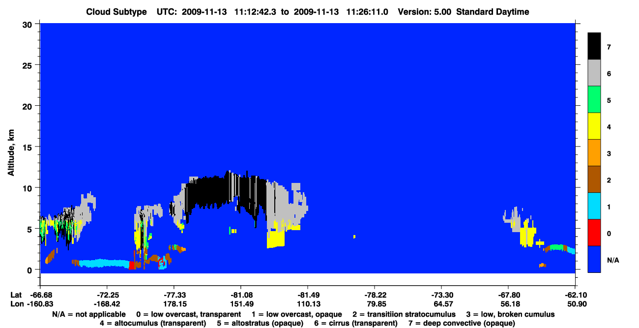Click the yellow color swatch labeled 4
Image resolution: width=639 pixels, height=328 pixels.
[594, 126]
